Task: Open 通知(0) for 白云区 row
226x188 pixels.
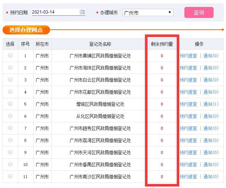Action: point(211,80)
